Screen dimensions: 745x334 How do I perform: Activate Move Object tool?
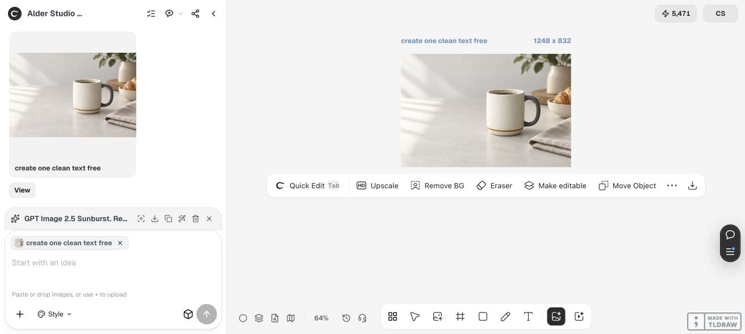click(x=627, y=185)
